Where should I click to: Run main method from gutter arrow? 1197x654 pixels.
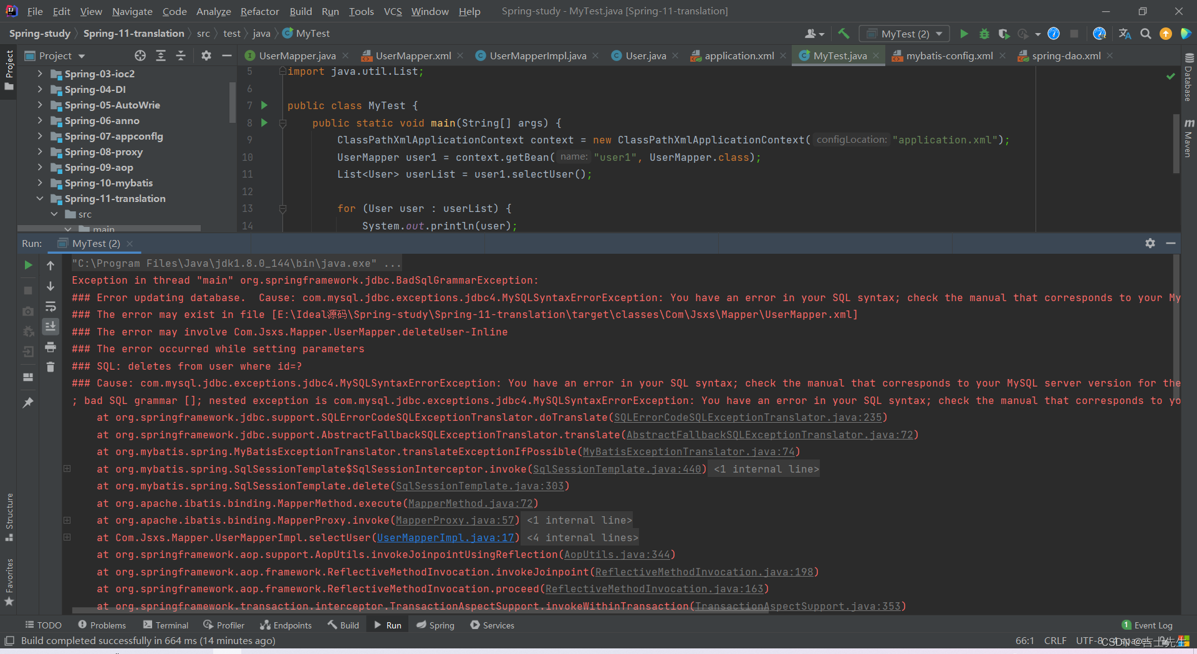click(264, 123)
